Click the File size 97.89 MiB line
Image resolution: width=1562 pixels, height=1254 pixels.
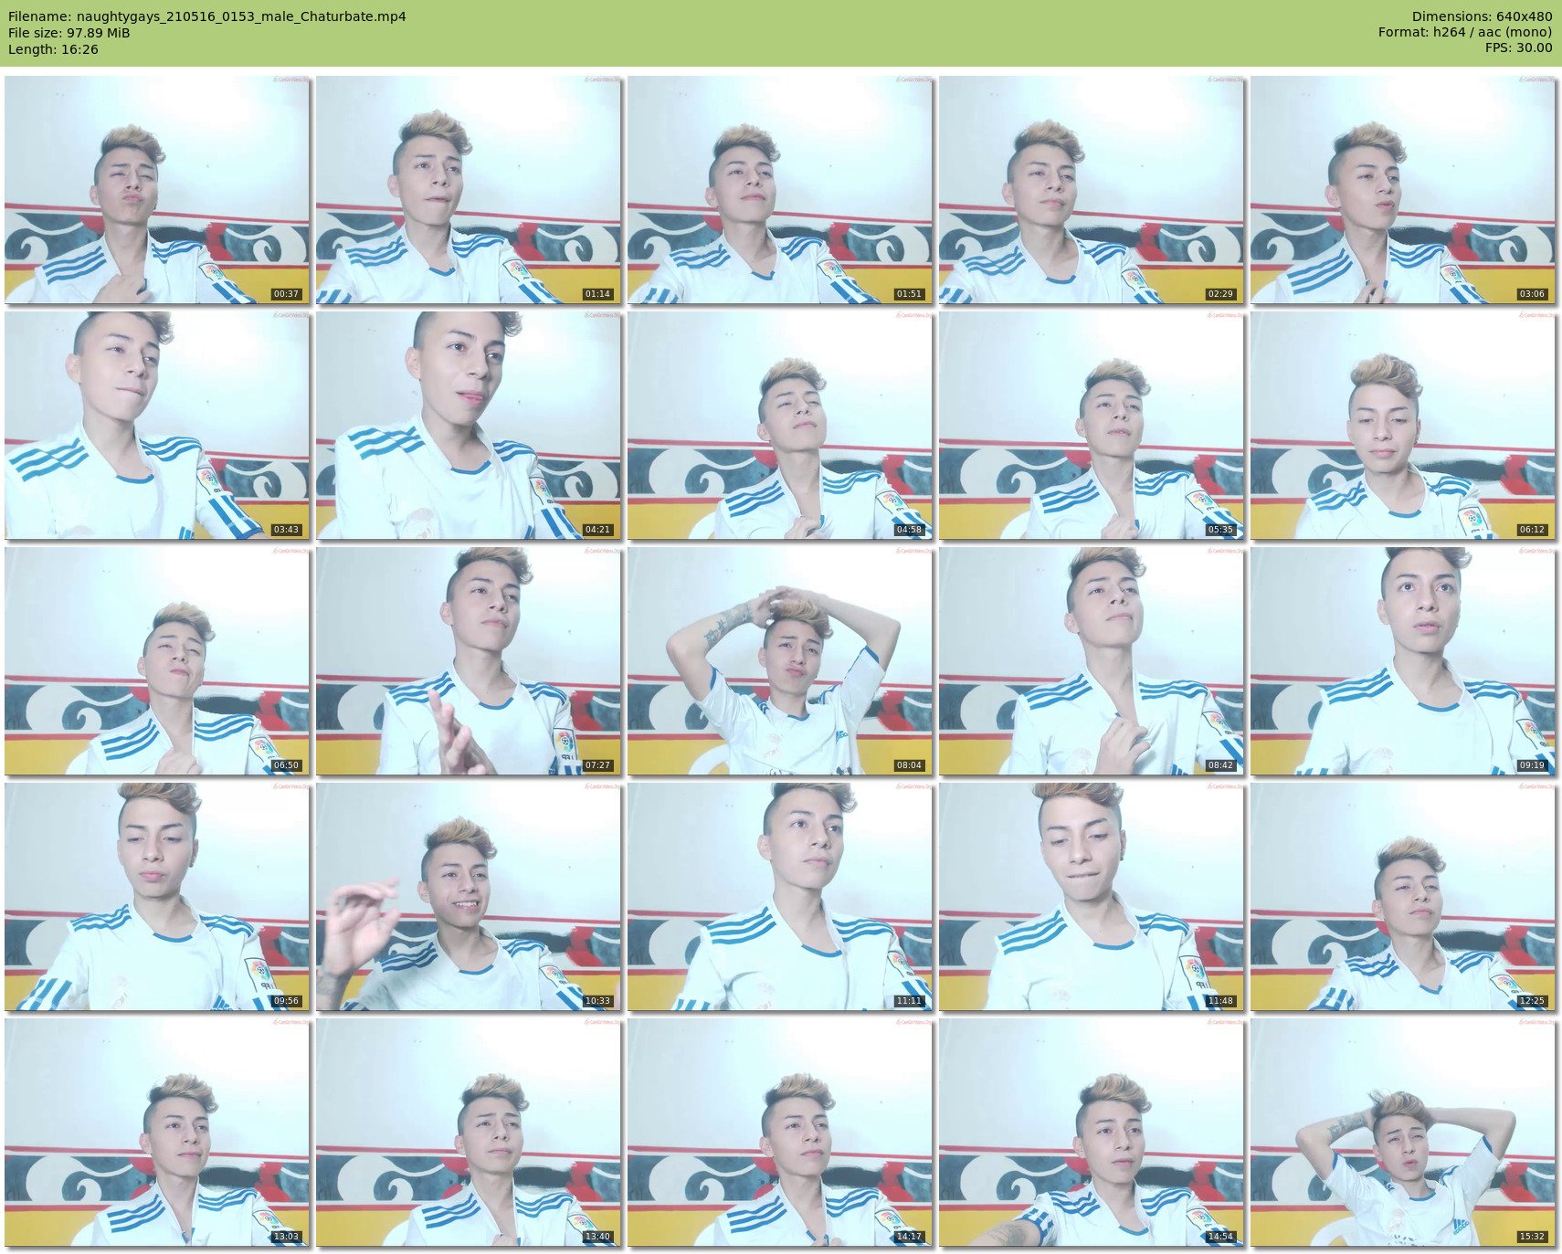[69, 33]
